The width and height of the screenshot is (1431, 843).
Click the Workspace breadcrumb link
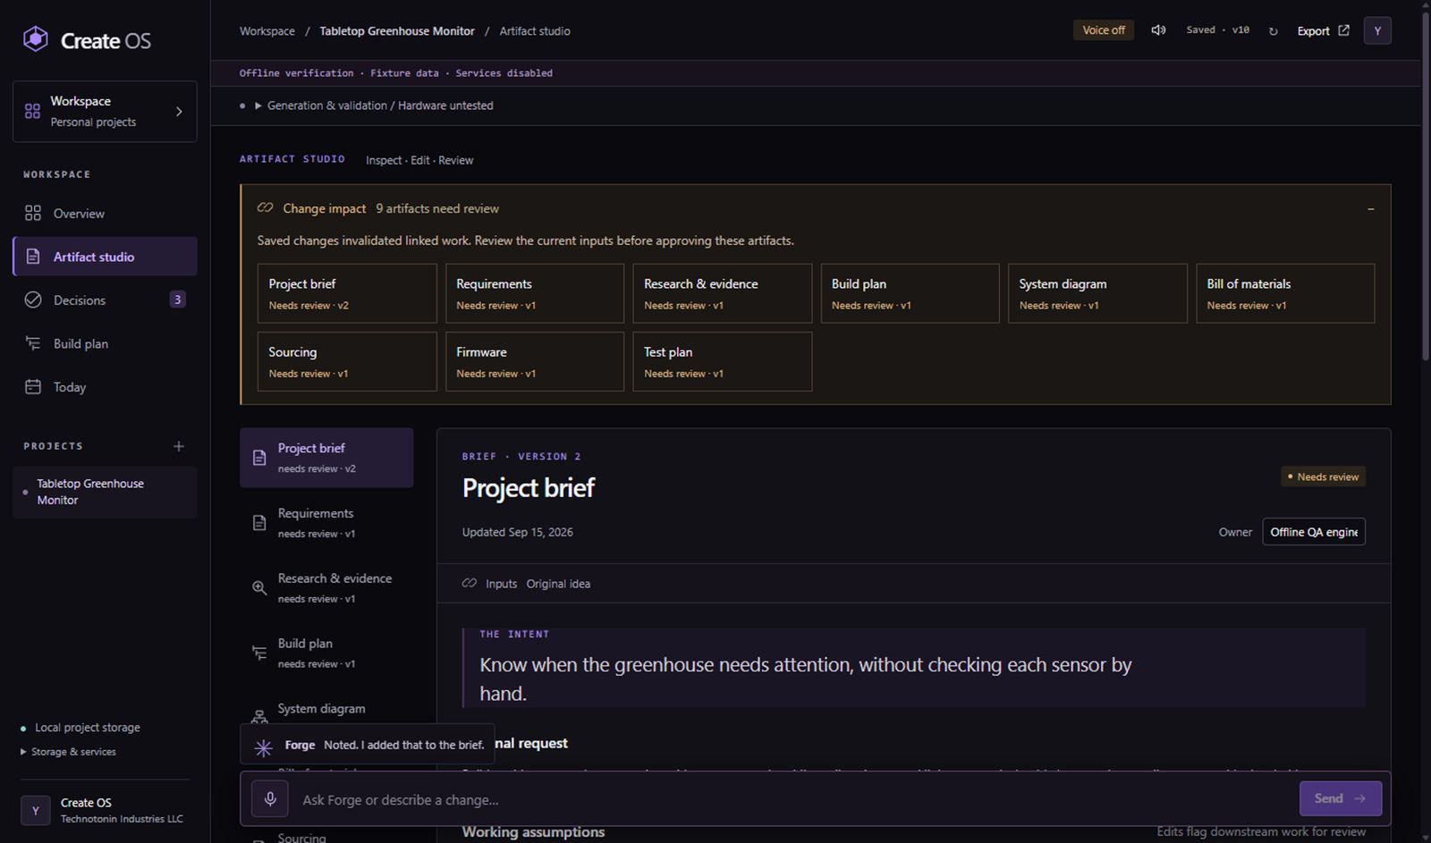tap(267, 31)
